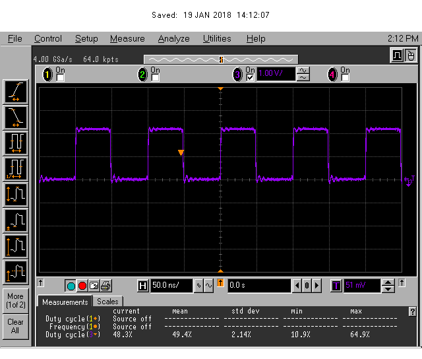Click the up arrow right of trigger level
422x359 pixels.
pos(402,283)
